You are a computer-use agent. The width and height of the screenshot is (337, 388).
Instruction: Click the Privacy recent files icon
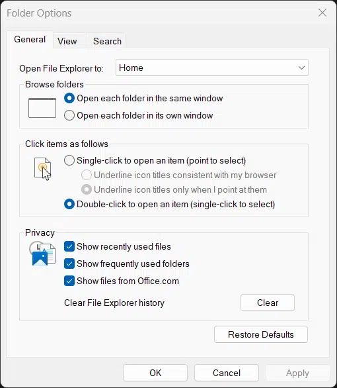(x=42, y=254)
